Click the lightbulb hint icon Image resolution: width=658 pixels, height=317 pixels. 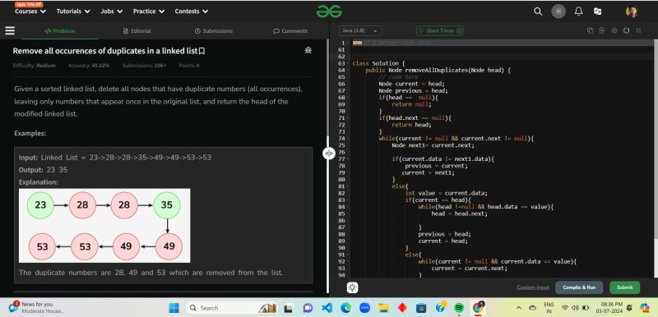click(x=353, y=287)
